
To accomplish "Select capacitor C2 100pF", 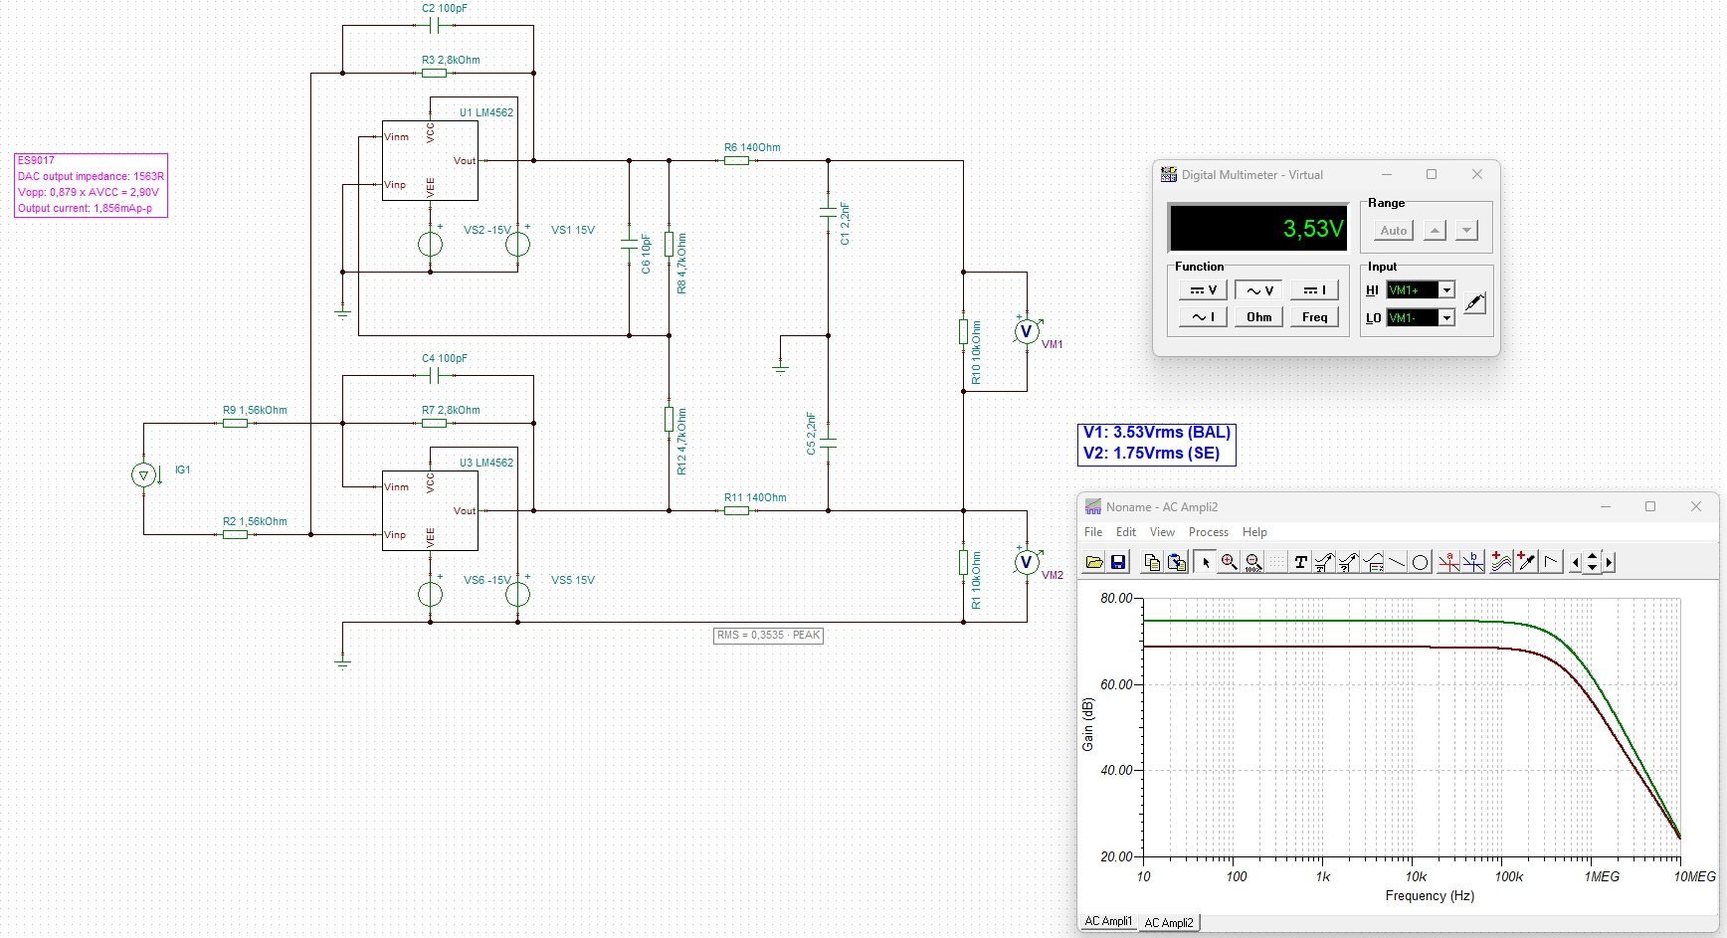I will [x=434, y=25].
